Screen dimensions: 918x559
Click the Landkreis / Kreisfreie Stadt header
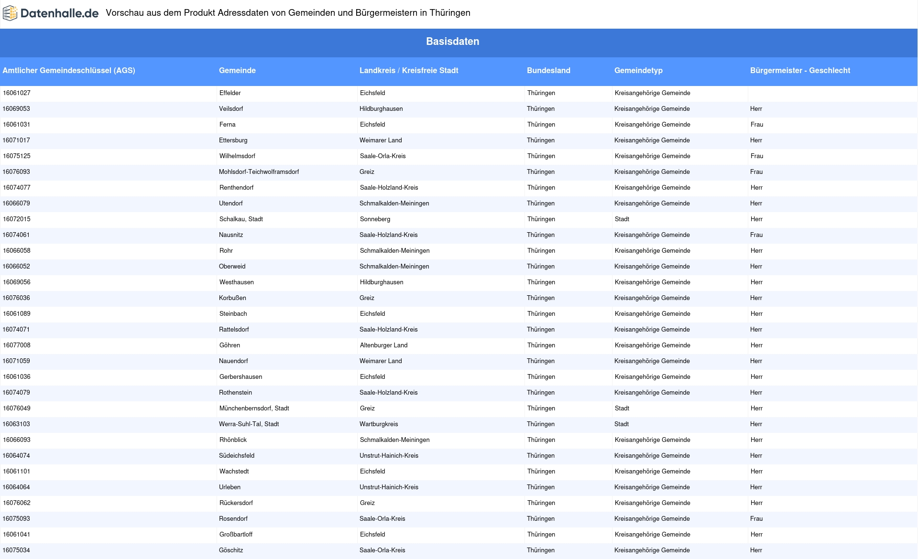point(409,71)
